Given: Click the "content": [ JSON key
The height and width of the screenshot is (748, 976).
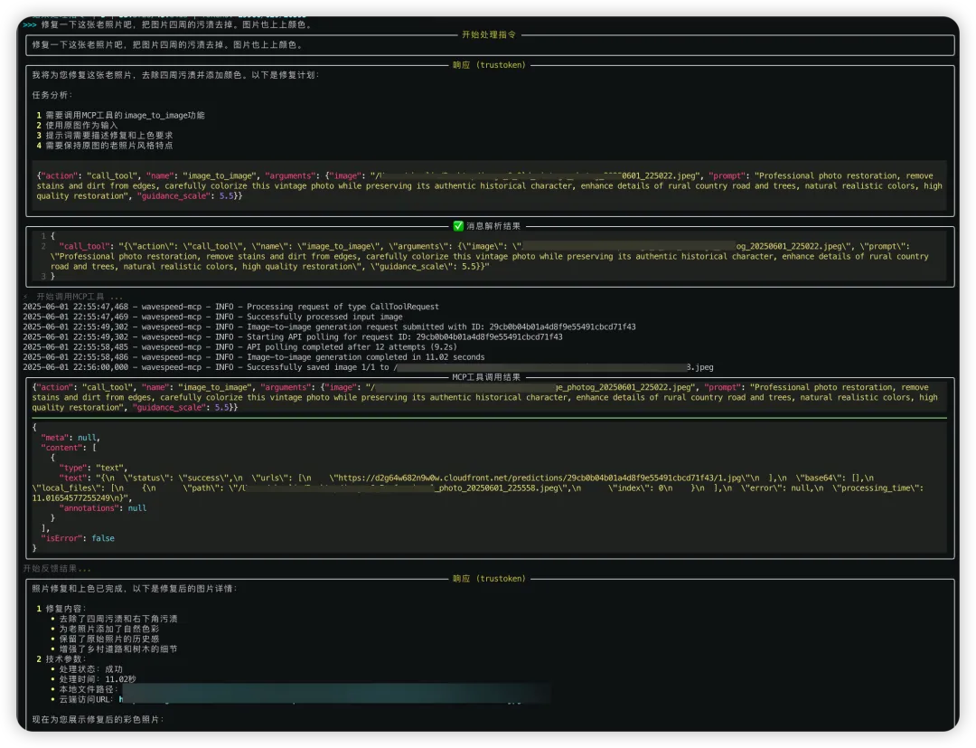Looking at the screenshot, I should 69,448.
